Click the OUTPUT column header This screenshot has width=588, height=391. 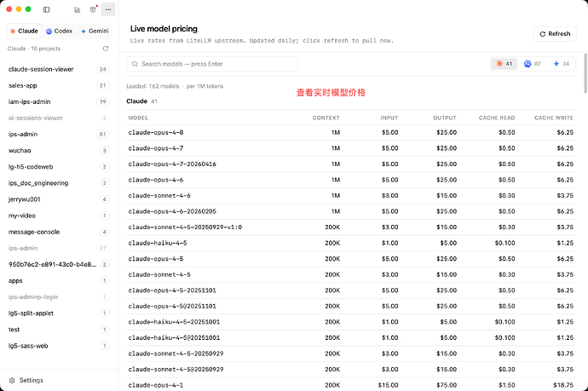pyautogui.click(x=445, y=118)
